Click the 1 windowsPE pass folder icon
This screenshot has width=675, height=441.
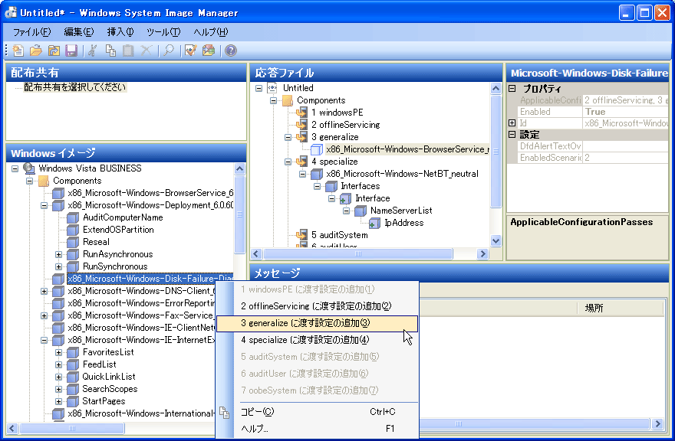coord(301,113)
